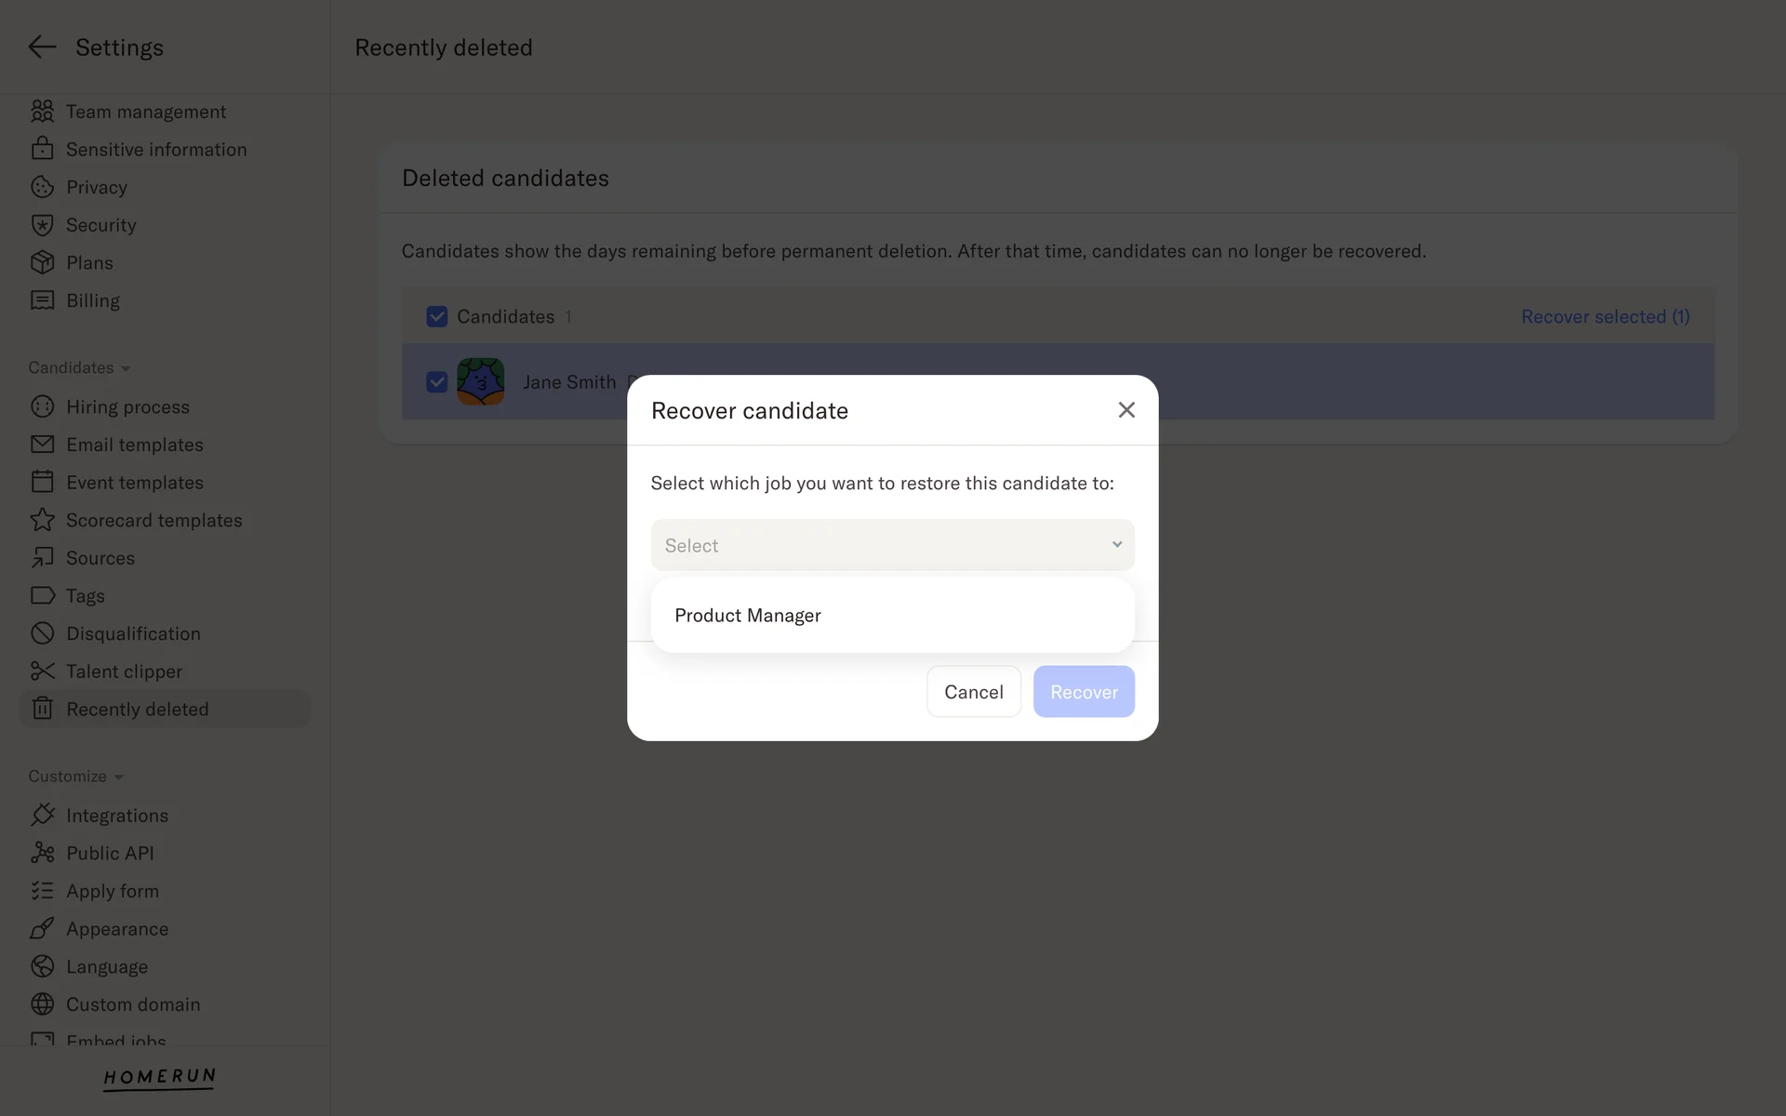1786x1116 pixels.
Task: Click the Integrations plug icon
Action: click(x=42, y=816)
